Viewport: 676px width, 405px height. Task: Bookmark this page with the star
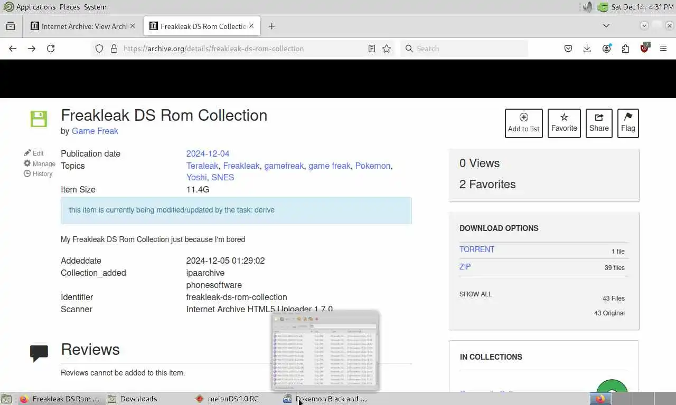387,49
